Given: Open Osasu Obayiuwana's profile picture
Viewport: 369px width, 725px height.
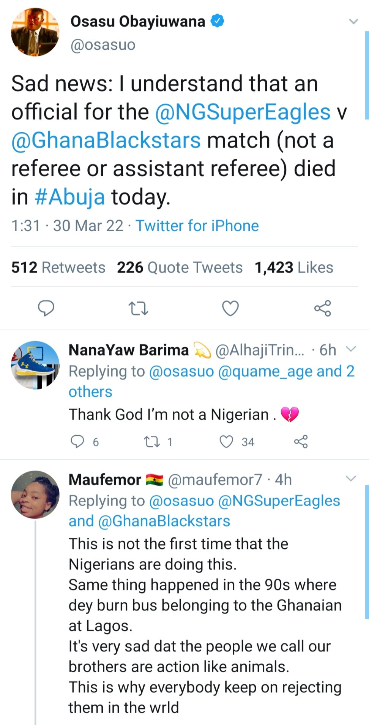Looking at the screenshot, I should 35,33.
